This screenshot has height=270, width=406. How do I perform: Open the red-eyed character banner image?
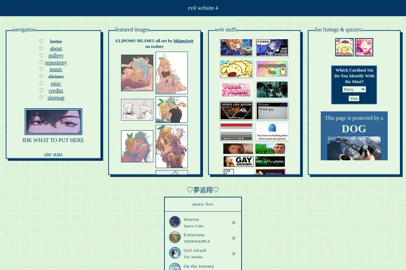[53, 122]
